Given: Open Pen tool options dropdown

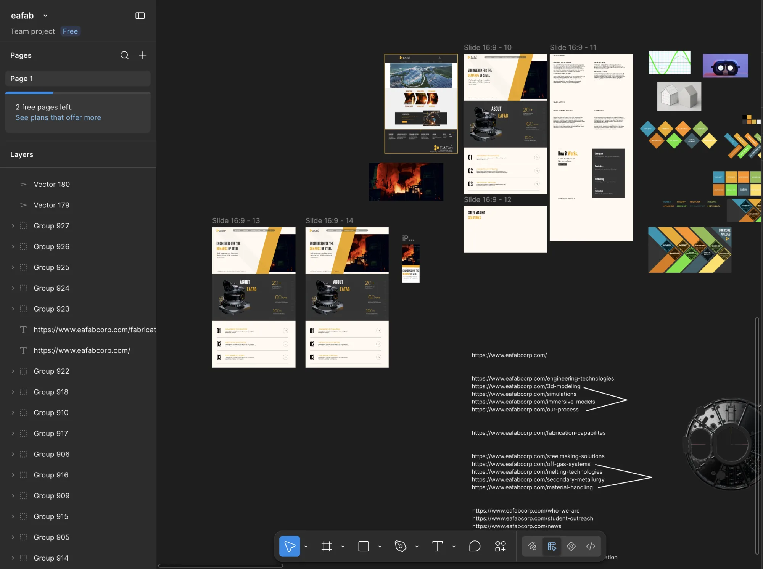Looking at the screenshot, I should (x=417, y=546).
